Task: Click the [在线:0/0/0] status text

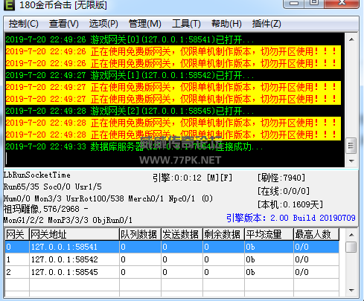Action: pos(284,191)
